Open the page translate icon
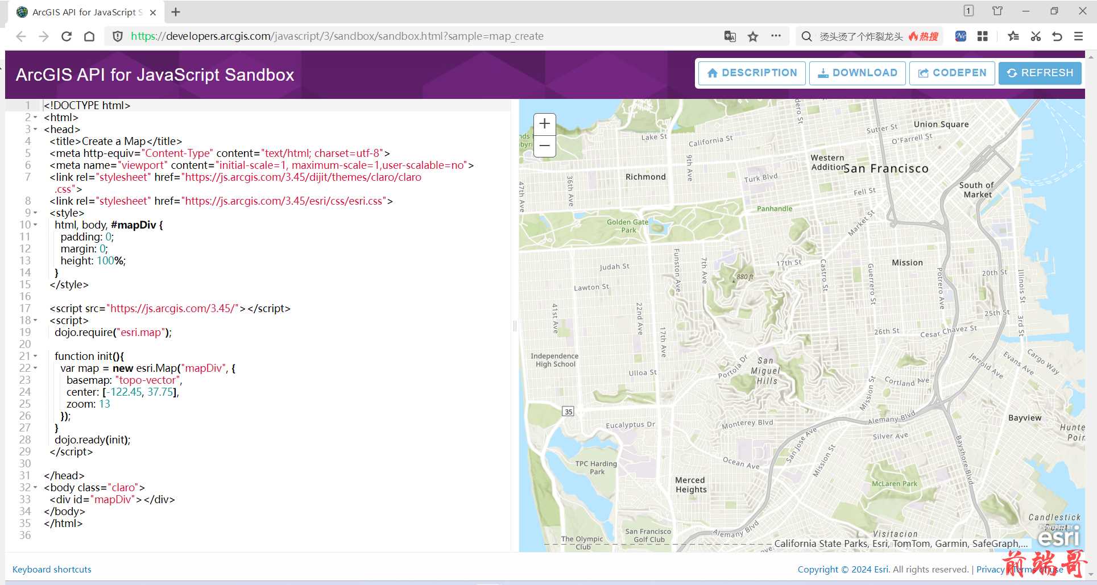1097x585 pixels. click(x=730, y=36)
